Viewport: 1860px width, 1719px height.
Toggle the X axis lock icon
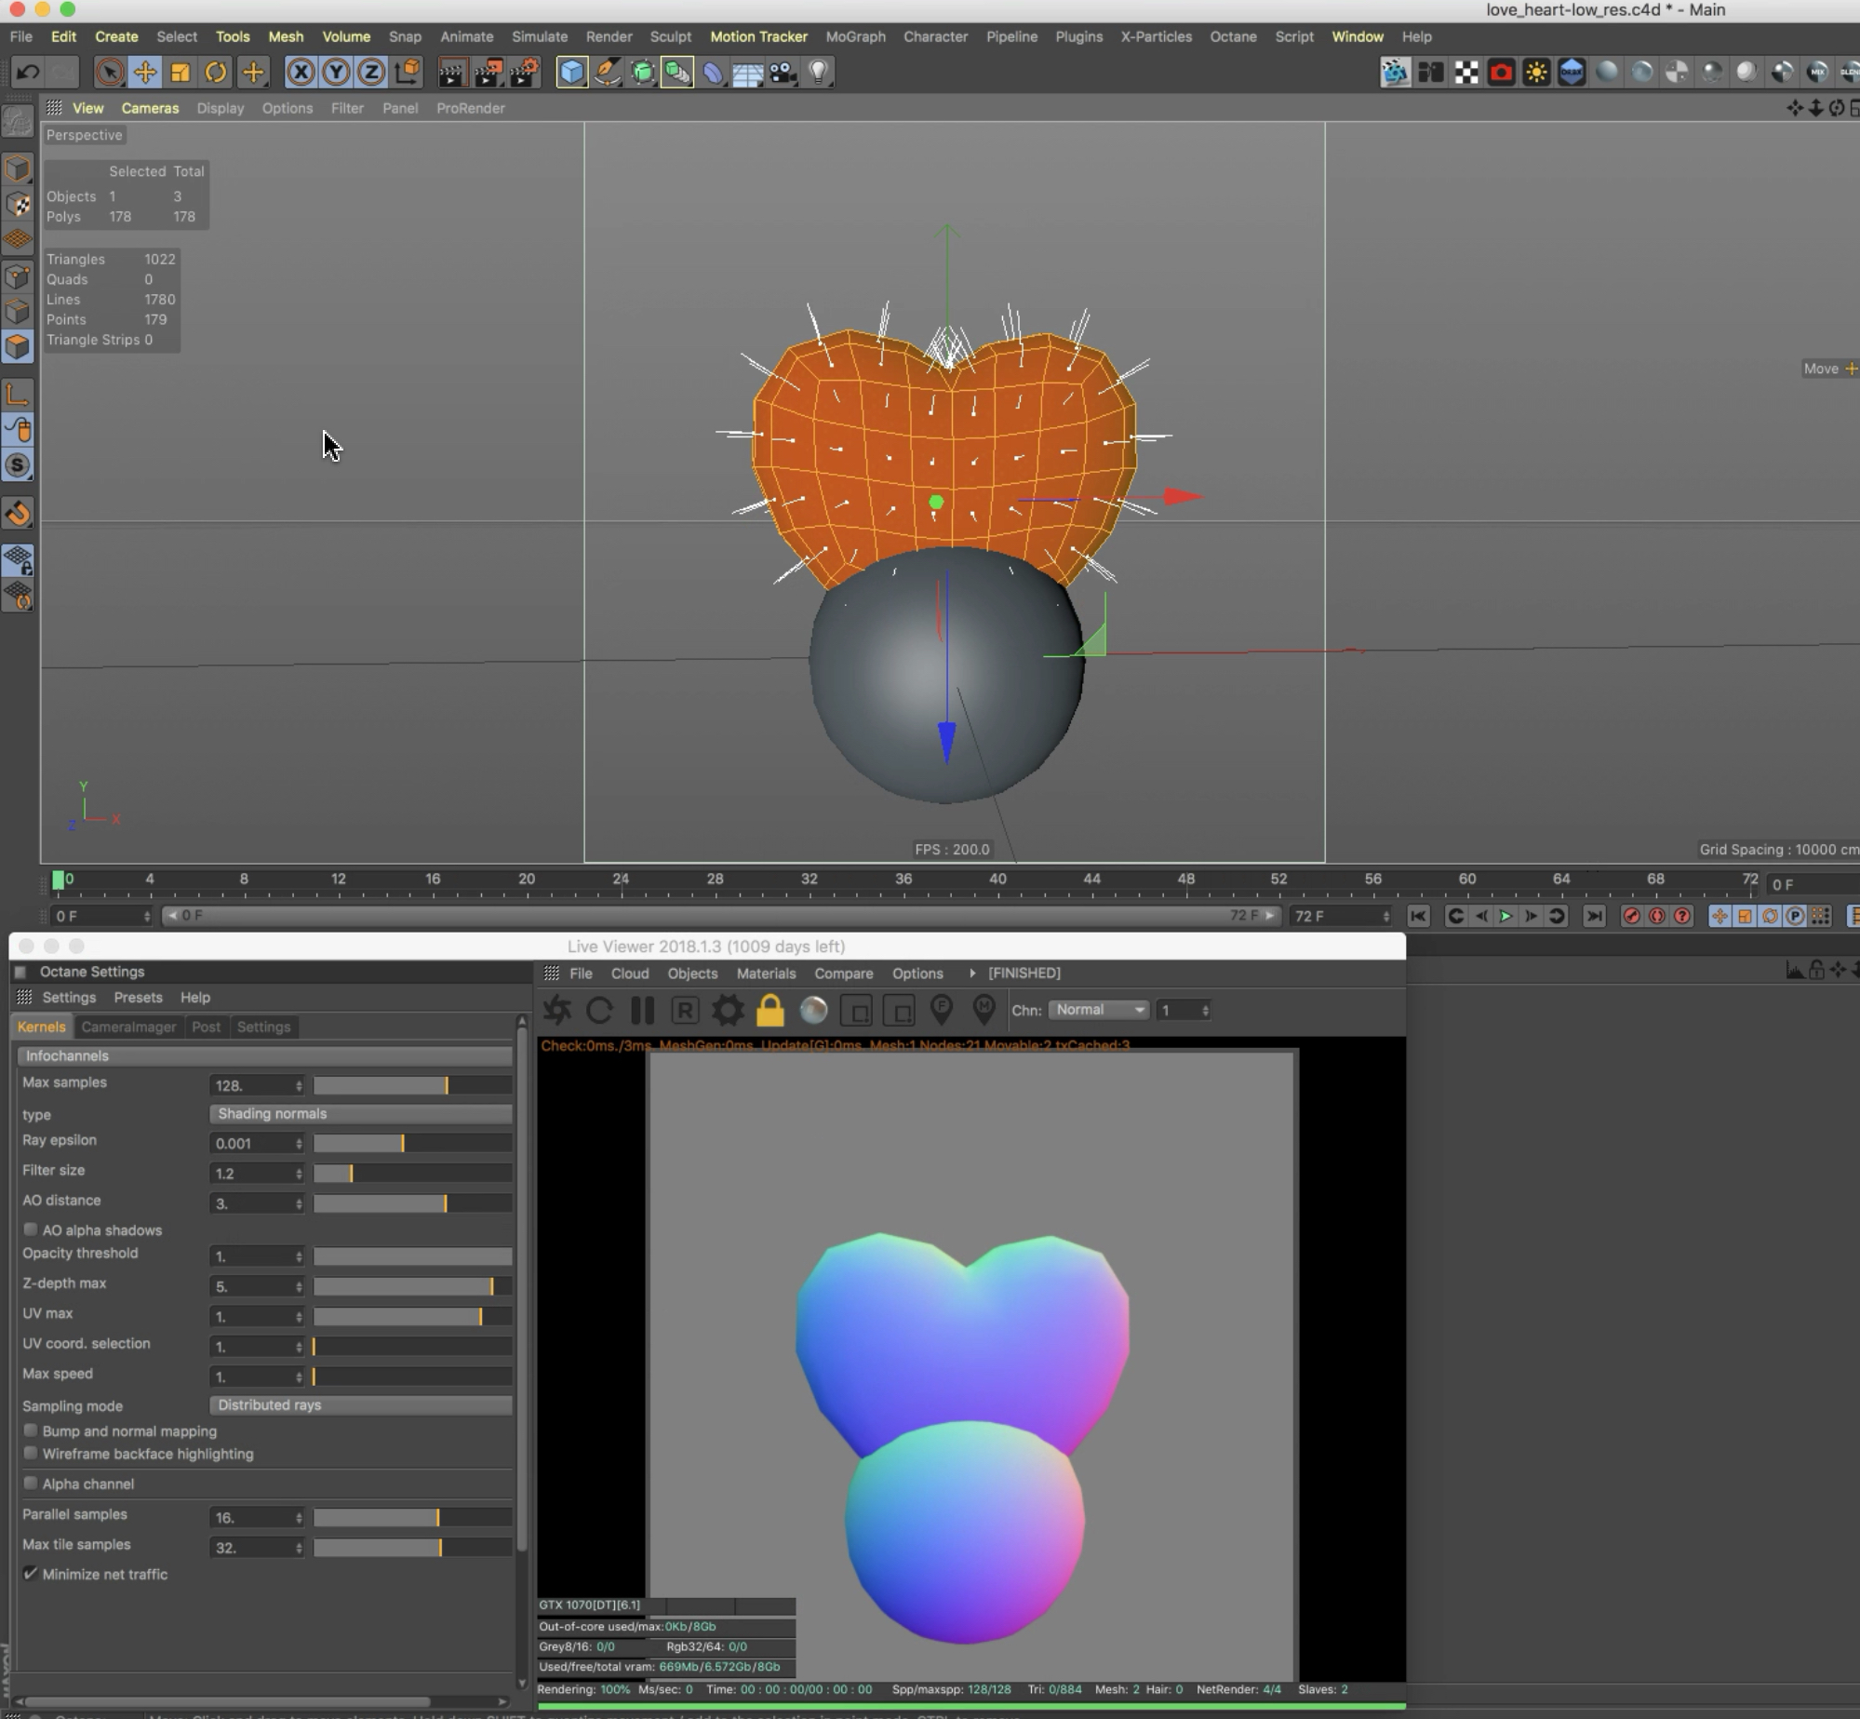301,72
